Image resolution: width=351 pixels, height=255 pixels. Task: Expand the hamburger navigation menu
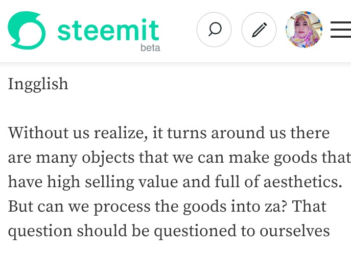click(x=340, y=30)
